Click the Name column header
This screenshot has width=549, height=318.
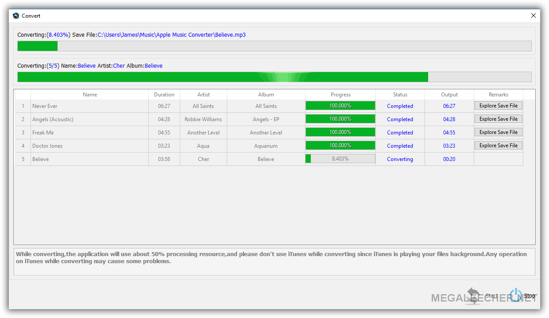(90, 95)
